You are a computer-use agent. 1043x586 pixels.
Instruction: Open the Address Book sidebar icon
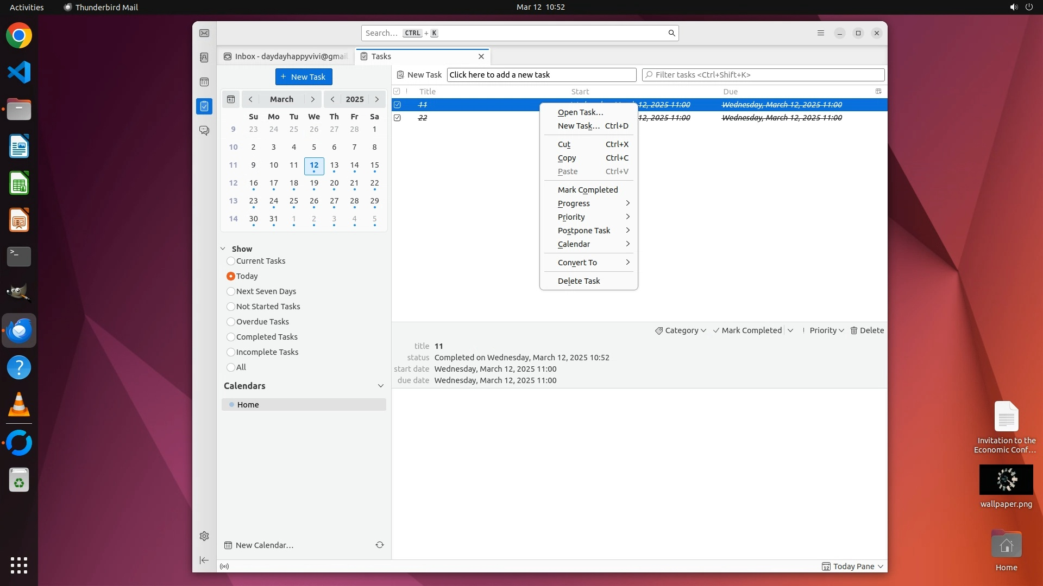204,58
